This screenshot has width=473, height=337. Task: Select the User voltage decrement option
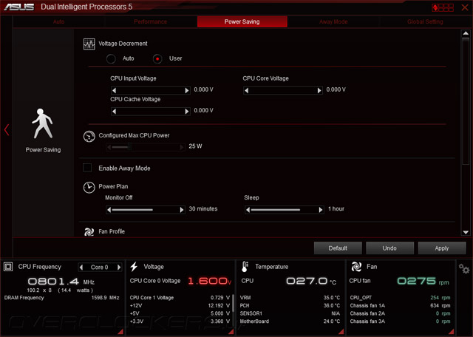pyautogui.click(x=157, y=59)
